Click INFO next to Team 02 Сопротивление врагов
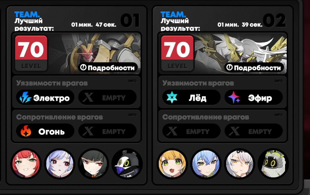Screen dimensions: 310x195 tap(279, 115)
